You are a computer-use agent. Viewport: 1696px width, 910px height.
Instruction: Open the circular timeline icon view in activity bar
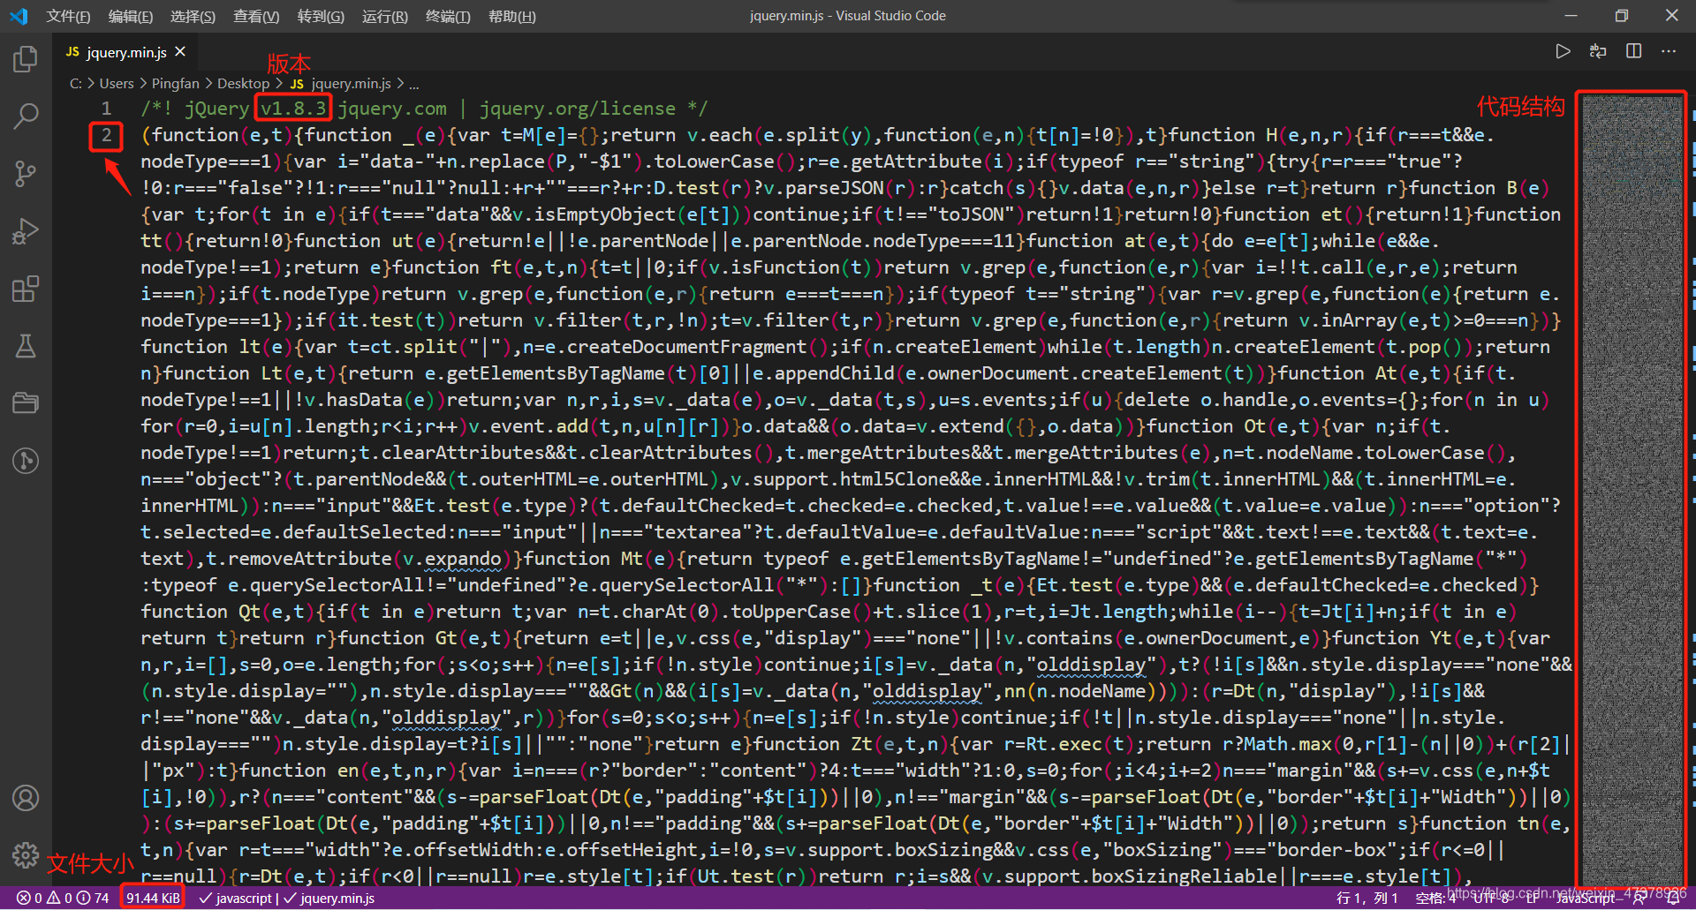click(26, 460)
